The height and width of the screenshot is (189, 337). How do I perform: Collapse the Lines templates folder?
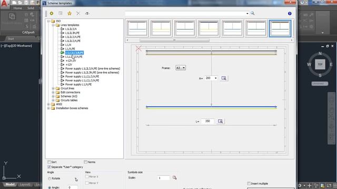(x=53, y=25)
